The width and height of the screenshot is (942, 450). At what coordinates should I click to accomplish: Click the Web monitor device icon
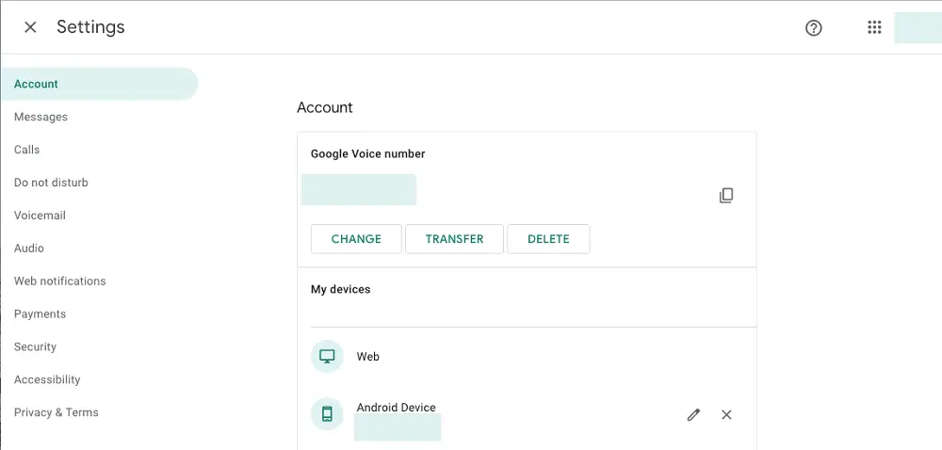pyautogui.click(x=327, y=357)
